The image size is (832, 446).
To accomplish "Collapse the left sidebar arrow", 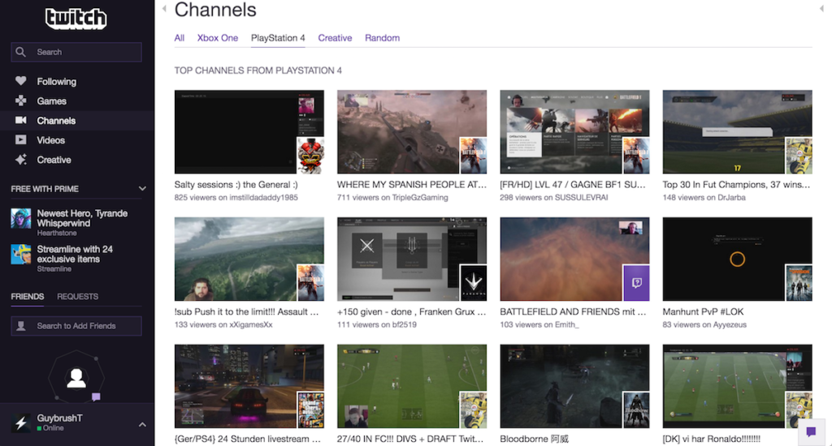I will pos(164,8).
